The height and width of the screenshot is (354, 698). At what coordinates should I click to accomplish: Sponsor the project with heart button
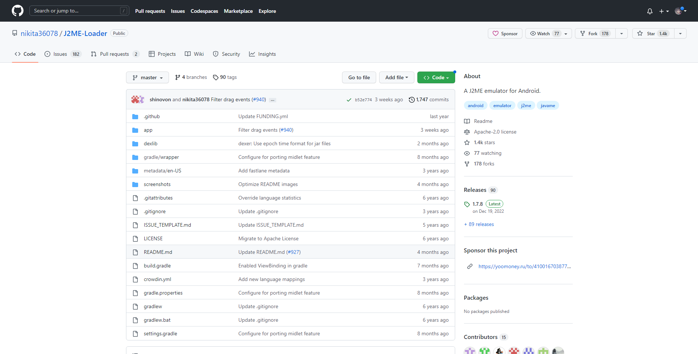coord(505,33)
